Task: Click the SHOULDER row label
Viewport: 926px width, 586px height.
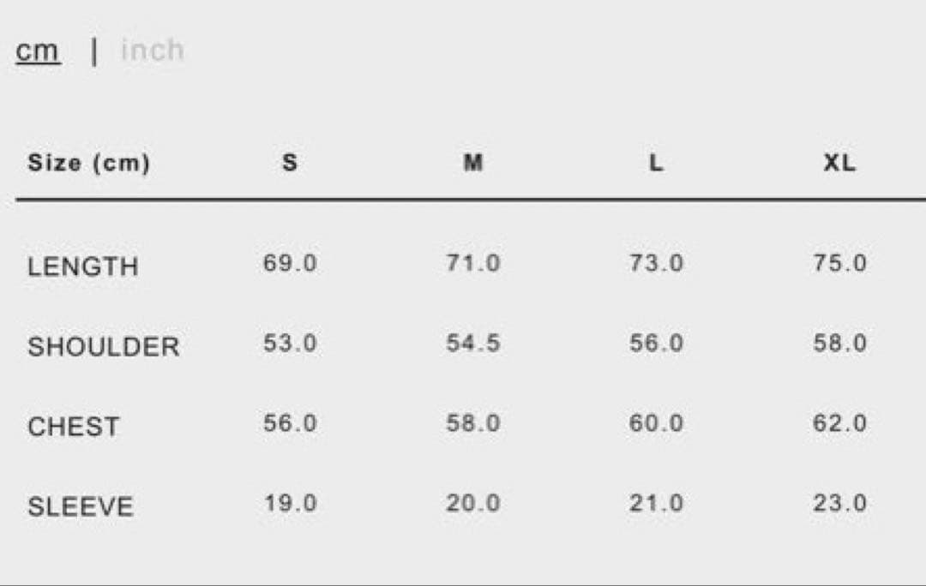Action: coord(103,347)
